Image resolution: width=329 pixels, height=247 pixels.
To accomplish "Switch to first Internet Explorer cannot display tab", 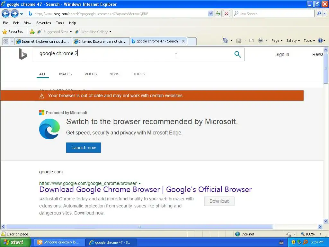I will click(43, 41).
